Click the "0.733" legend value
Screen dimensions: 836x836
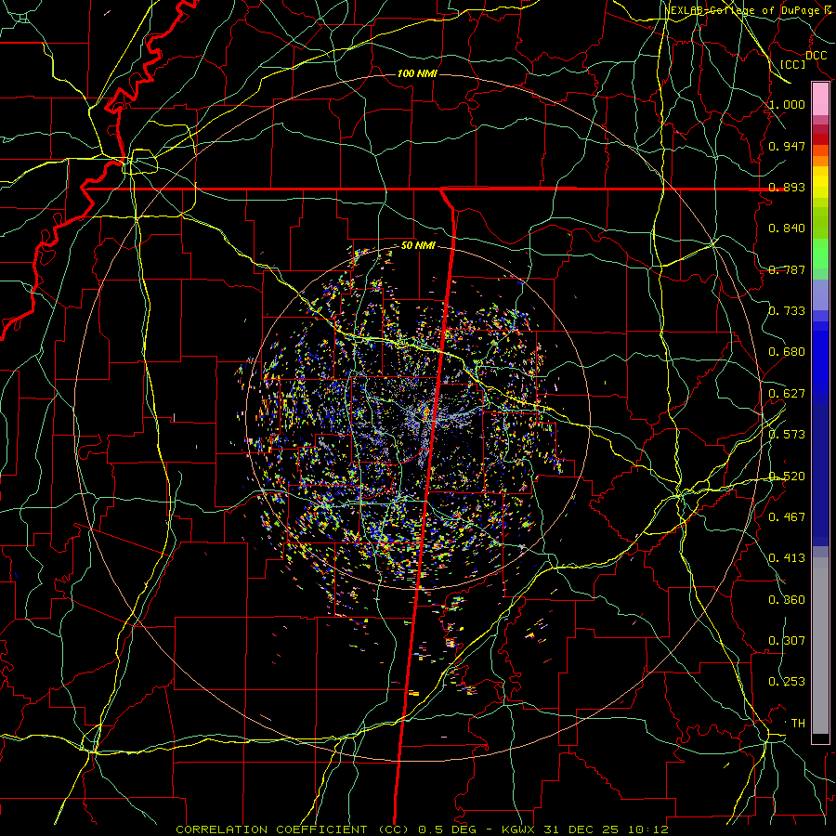(x=787, y=311)
